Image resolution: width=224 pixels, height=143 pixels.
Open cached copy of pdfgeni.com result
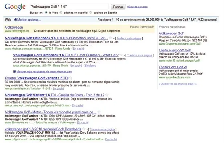tap(111, 139)
